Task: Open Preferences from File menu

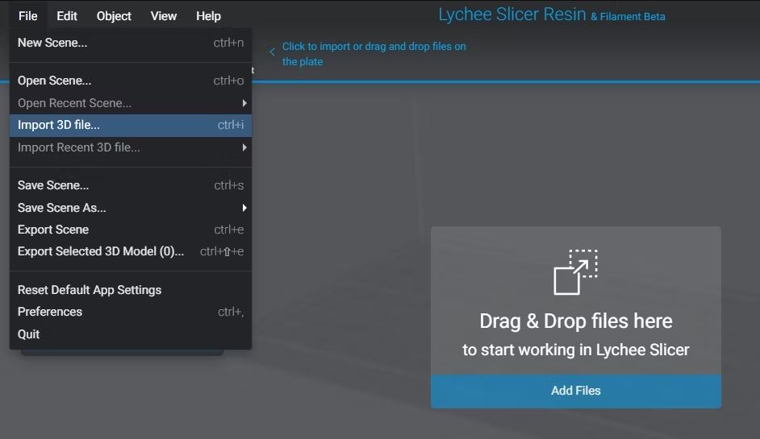Action: (x=131, y=312)
